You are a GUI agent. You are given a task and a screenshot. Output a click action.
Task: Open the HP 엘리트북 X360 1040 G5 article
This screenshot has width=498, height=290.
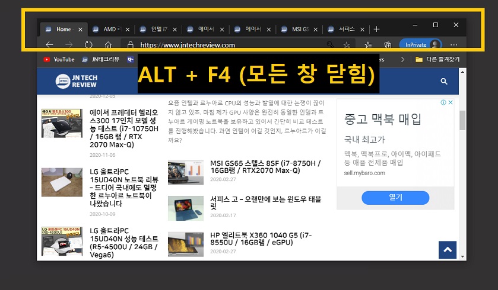(x=261, y=239)
